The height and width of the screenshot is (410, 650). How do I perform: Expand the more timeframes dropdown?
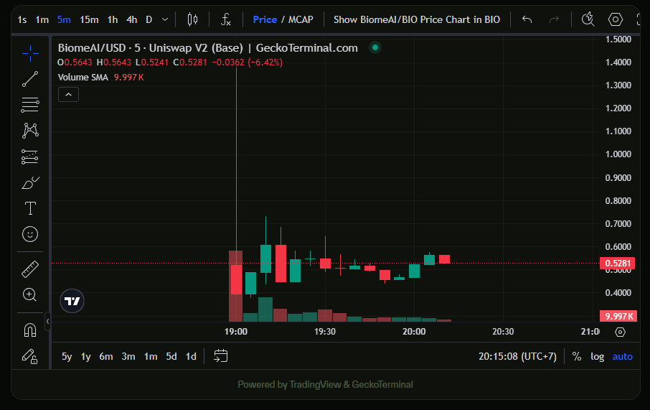(x=165, y=19)
